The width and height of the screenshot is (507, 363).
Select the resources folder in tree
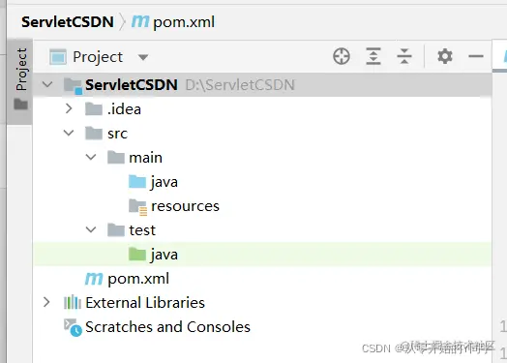coord(185,206)
